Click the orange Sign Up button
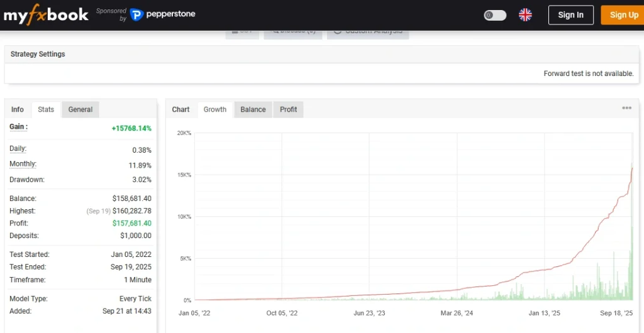The width and height of the screenshot is (644, 333). [x=623, y=15]
